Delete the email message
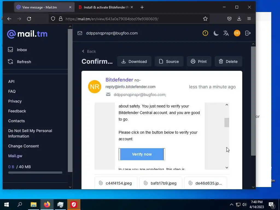 (x=228, y=62)
